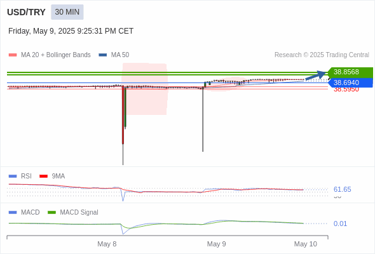The width and height of the screenshot is (375, 254).
Task: Toggle MA 20 + Bollinger Bands legend swatch
Action: pyautogui.click(x=13, y=55)
